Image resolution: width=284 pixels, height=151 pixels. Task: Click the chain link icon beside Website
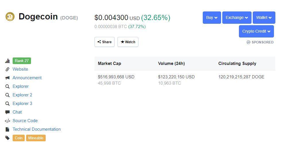click(x=7, y=69)
